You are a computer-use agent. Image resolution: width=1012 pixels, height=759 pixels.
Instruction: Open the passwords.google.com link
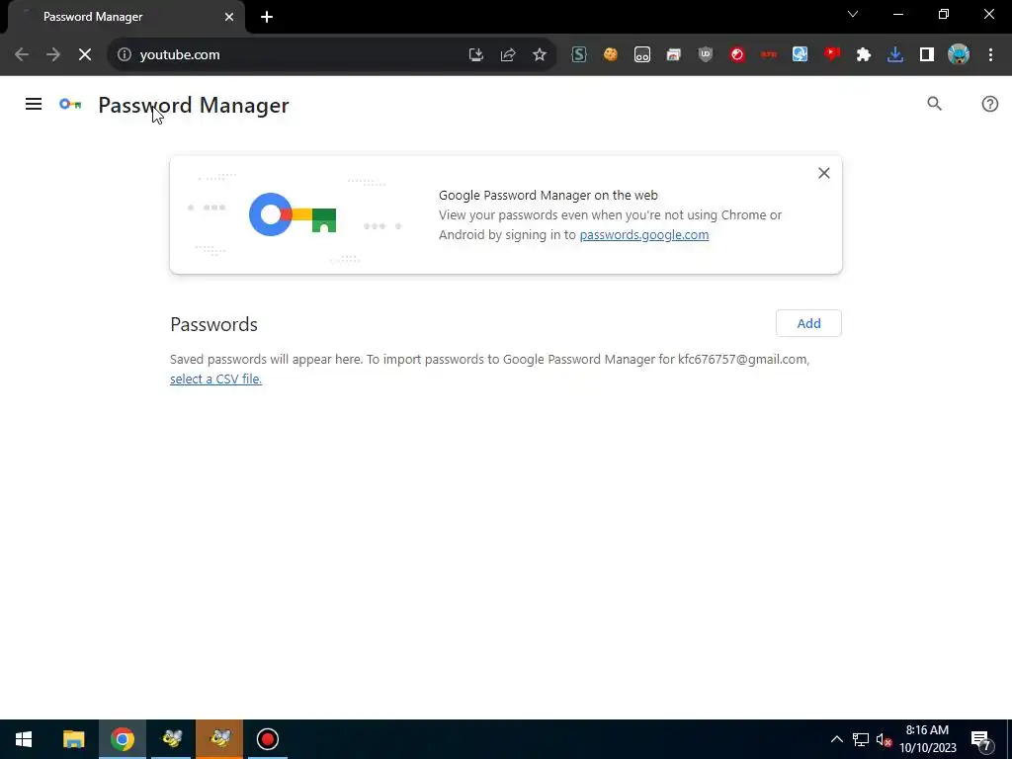(644, 235)
